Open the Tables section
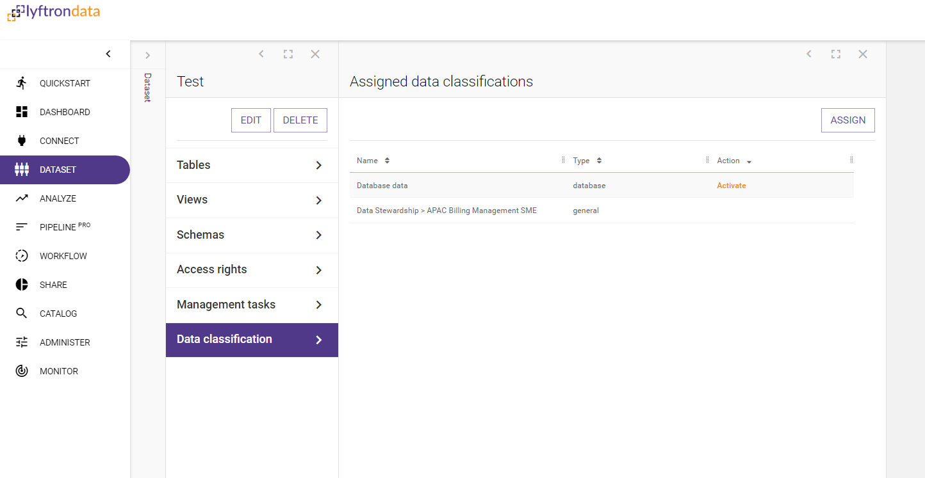This screenshot has width=925, height=478. click(252, 165)
